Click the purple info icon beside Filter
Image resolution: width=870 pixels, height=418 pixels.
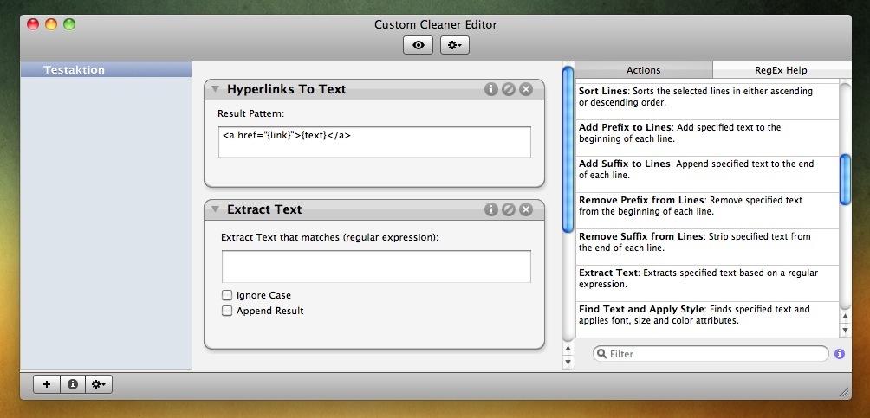click(x=840, y=354)
